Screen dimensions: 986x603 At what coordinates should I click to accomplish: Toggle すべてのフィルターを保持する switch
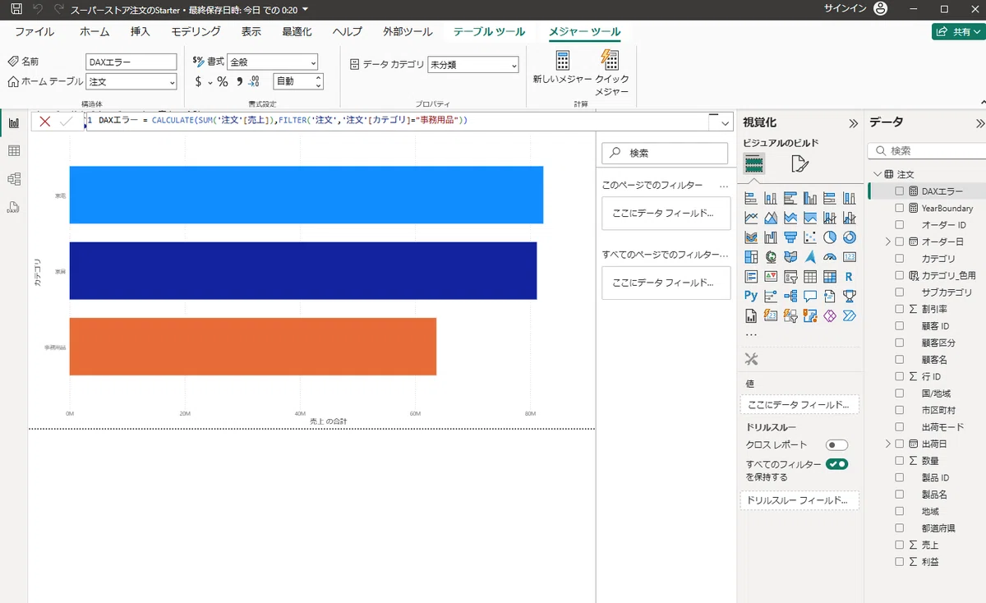[836, 464]
